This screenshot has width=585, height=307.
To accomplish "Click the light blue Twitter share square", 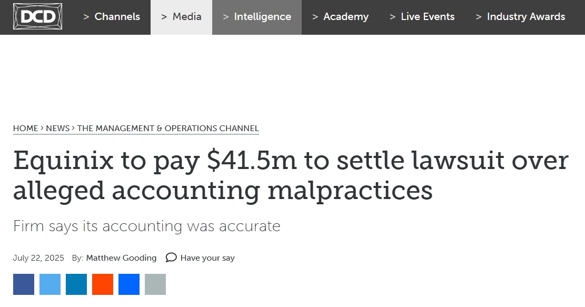I will tap(50, 284).
